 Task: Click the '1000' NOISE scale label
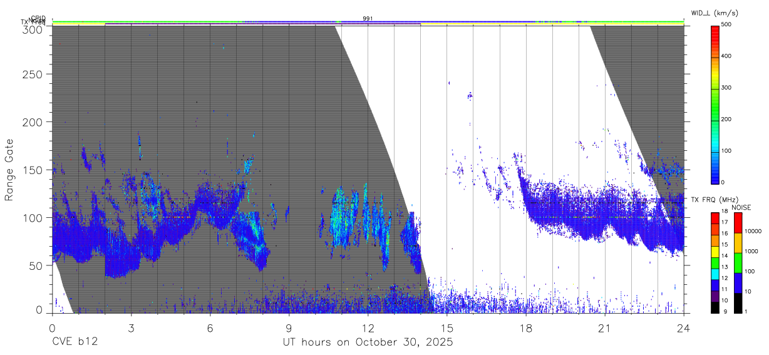751,251
